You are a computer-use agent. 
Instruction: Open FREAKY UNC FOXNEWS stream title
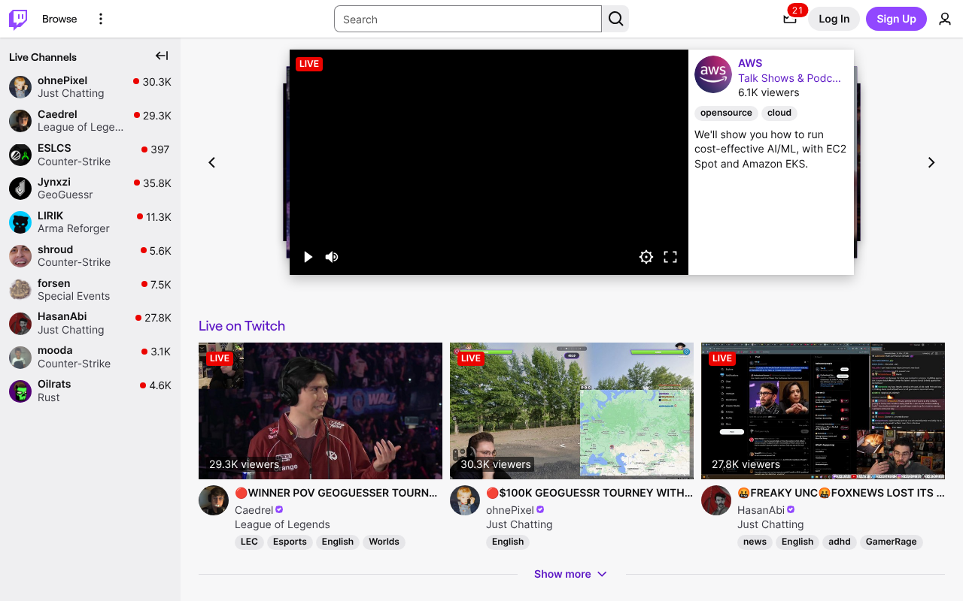pos(840,493)
